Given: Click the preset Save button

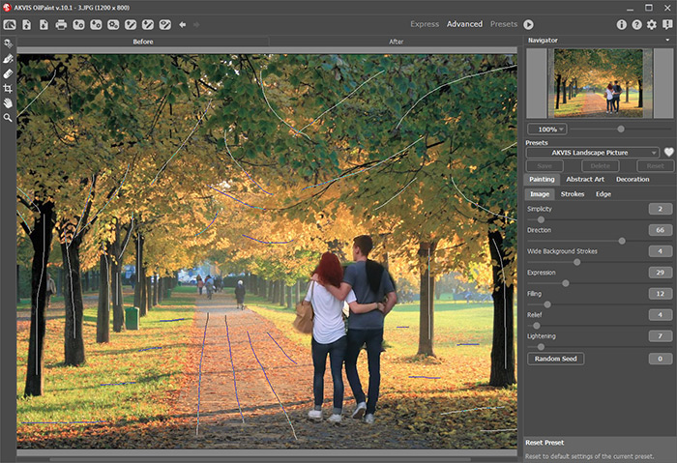Looking at the screenshot, I should [x=545, y=165].
